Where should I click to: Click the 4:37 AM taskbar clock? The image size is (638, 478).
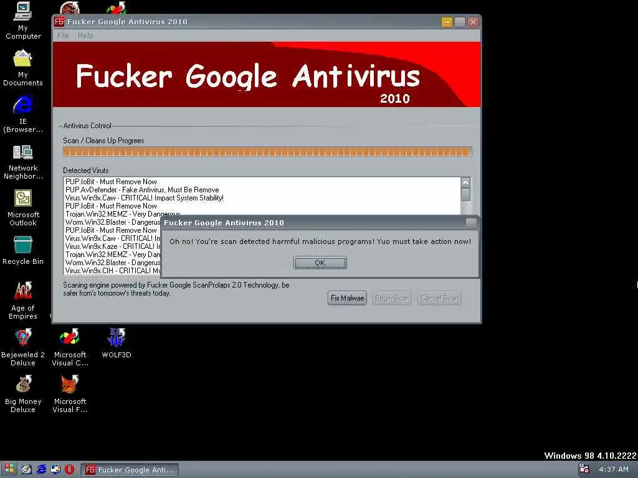click(614, 469)
